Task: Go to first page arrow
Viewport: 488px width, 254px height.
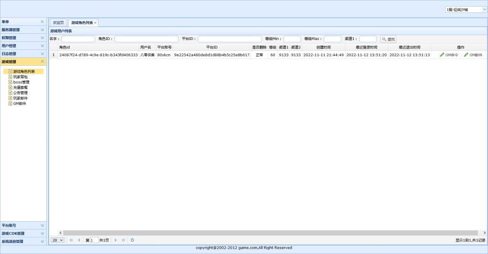Action: tap(71, 240)
